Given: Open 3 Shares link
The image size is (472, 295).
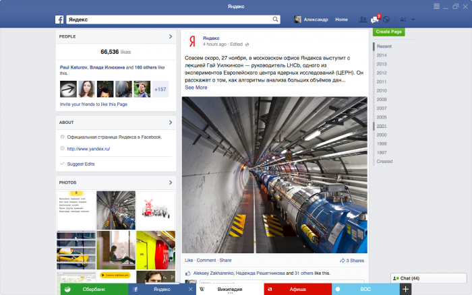Looking at the screenshot, I should [x=355, y=261].
